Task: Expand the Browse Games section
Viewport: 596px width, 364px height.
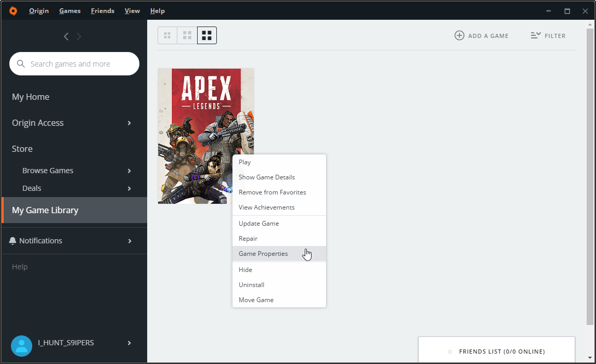Action: point(129,171)
